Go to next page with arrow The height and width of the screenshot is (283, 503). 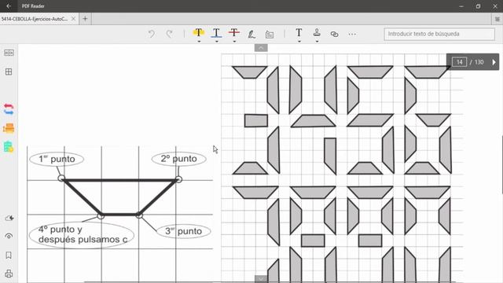click(494, 62)
